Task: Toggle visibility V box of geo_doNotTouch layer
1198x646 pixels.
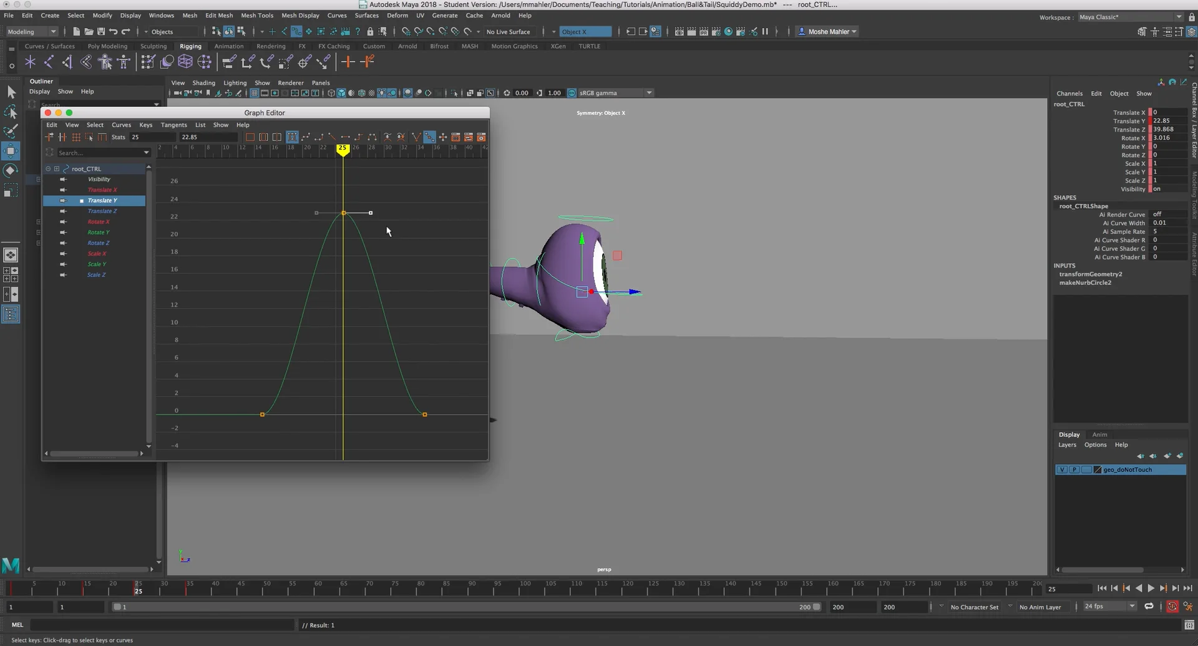Action: tap(1061, 470)
